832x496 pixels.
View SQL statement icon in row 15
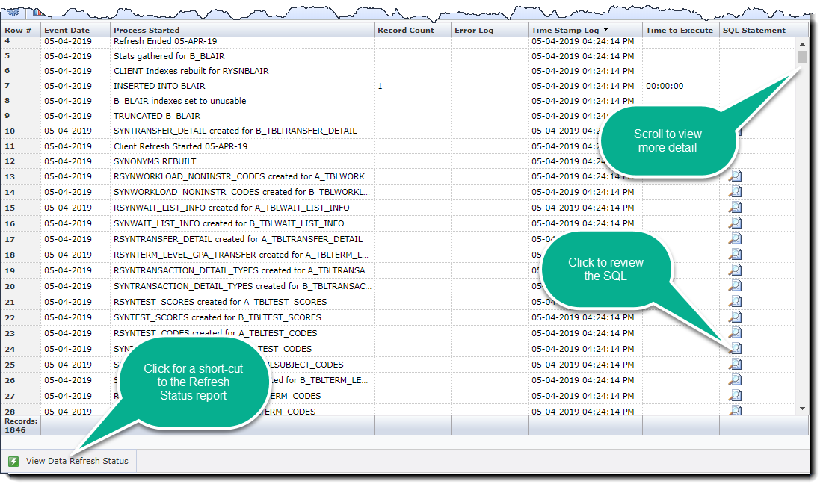click(735, 208)
